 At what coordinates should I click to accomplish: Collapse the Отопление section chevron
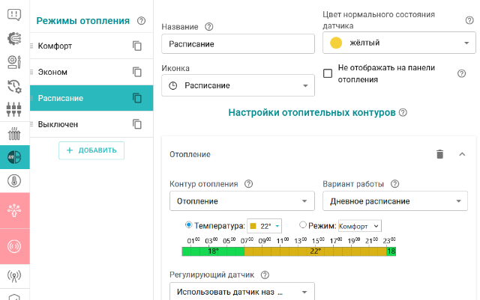[x=462, y=154]
